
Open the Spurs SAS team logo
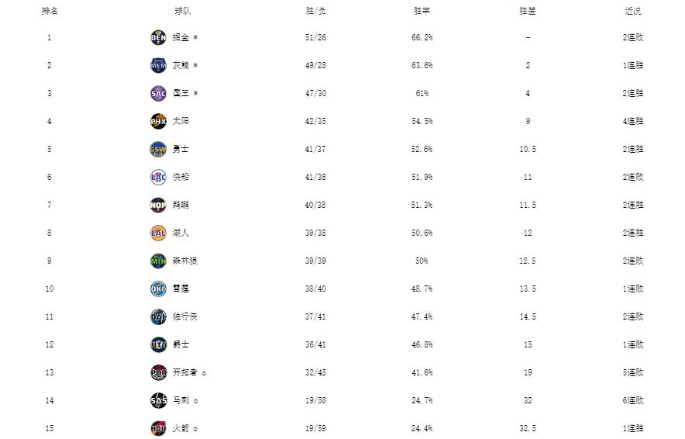pos(158,400)
